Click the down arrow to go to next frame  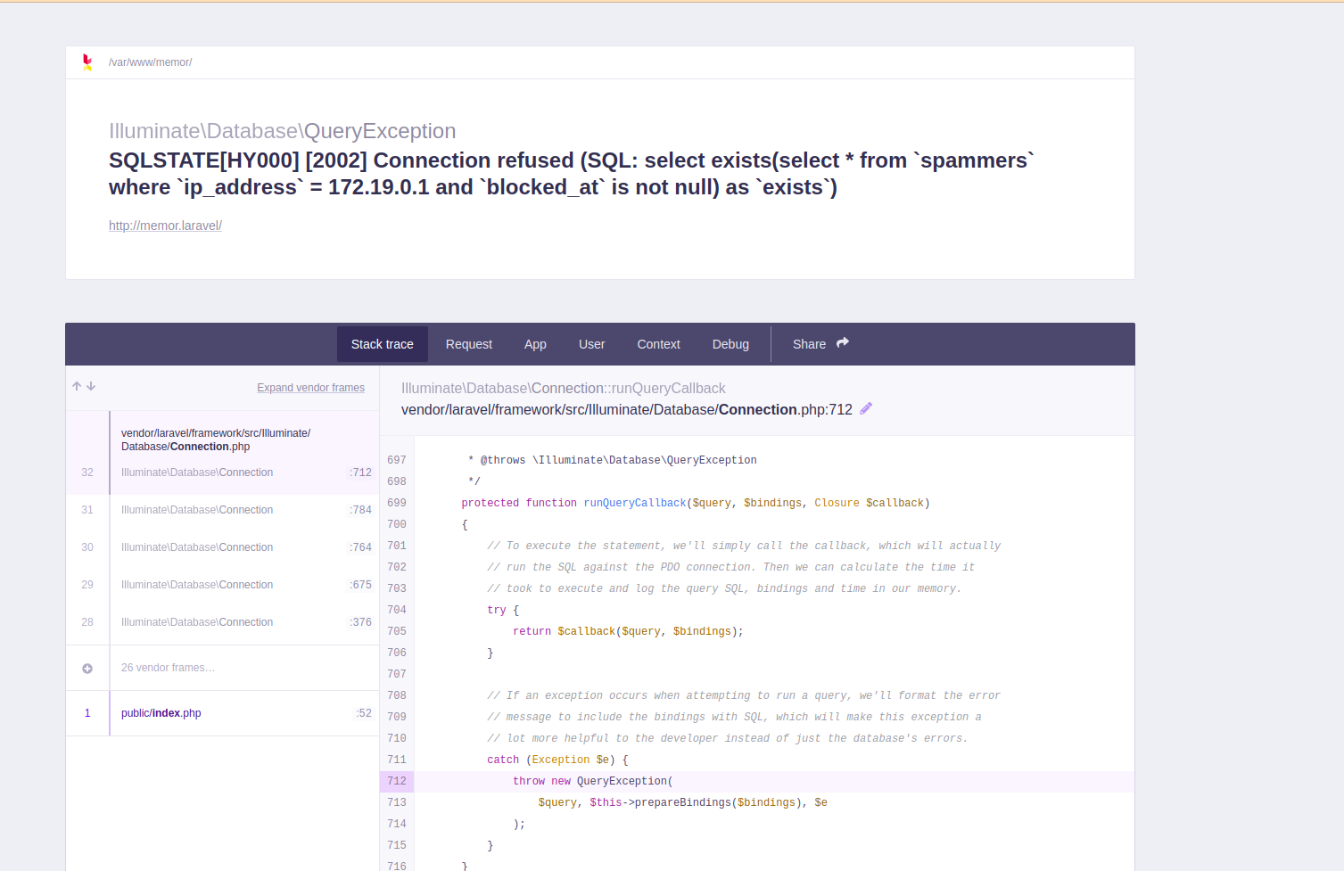(x=88, y=386)
